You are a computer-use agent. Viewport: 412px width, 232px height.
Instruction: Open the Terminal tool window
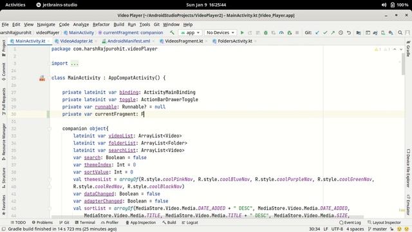tap(85, 222)
